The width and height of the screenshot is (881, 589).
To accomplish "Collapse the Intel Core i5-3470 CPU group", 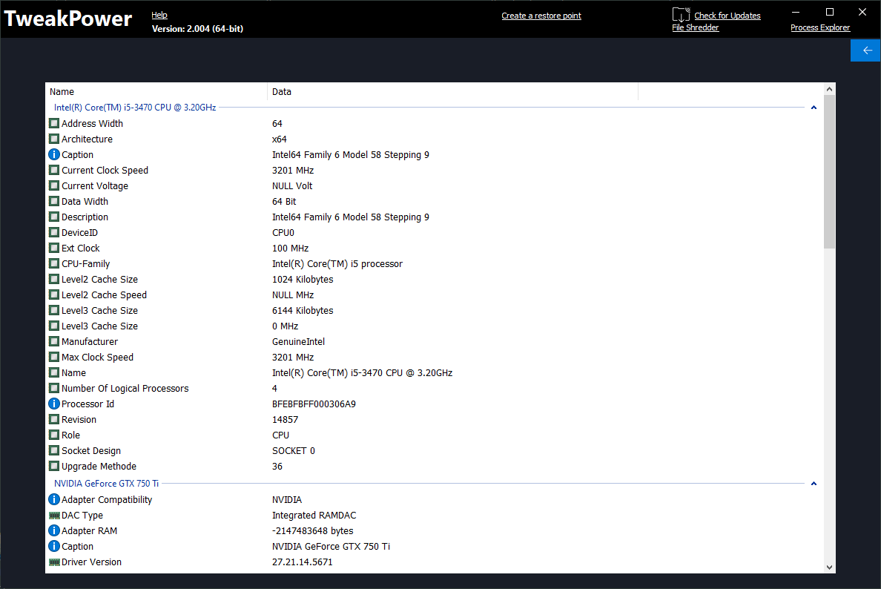I will (x=814, y=108).
